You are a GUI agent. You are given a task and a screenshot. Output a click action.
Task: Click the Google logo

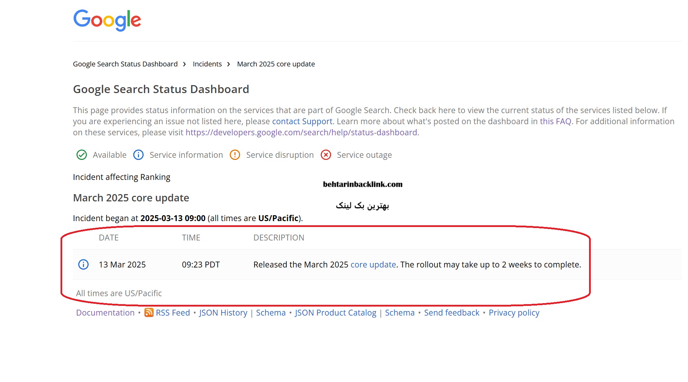(x=107, y=20)
